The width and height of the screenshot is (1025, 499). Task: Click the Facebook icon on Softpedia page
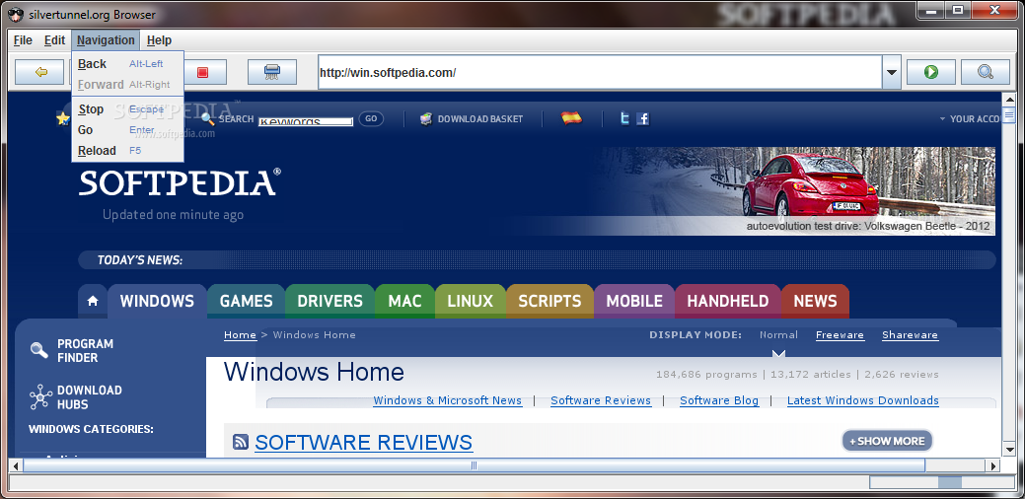[x=643, y=119]
